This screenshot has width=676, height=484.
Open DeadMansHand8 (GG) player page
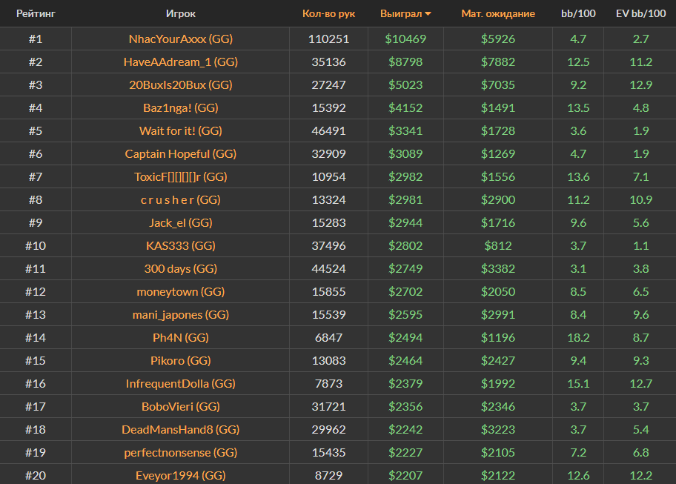coord(181,429)
